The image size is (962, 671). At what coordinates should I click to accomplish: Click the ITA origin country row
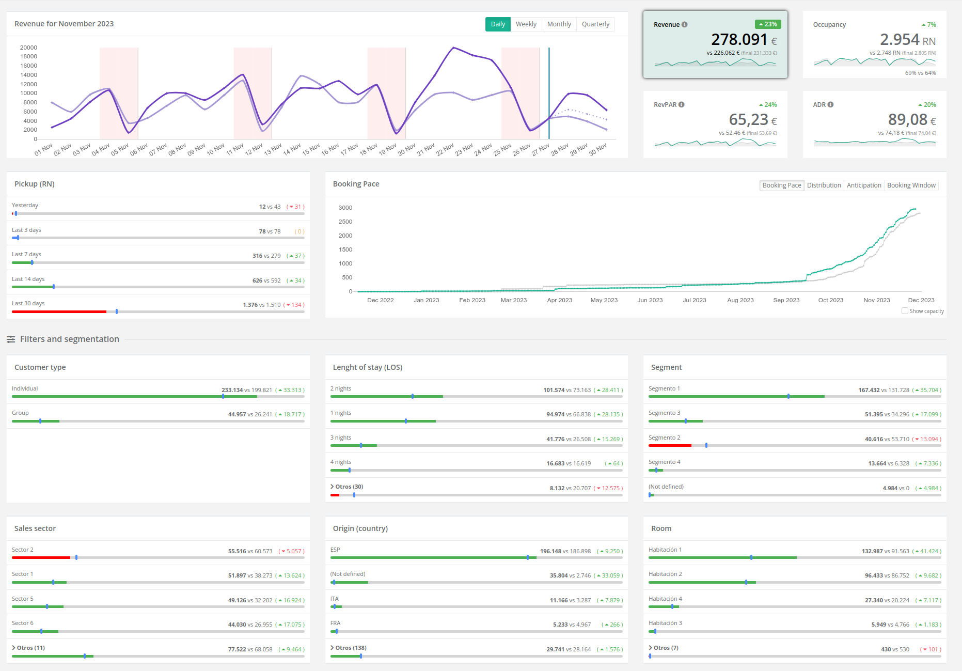click(477, 602)
